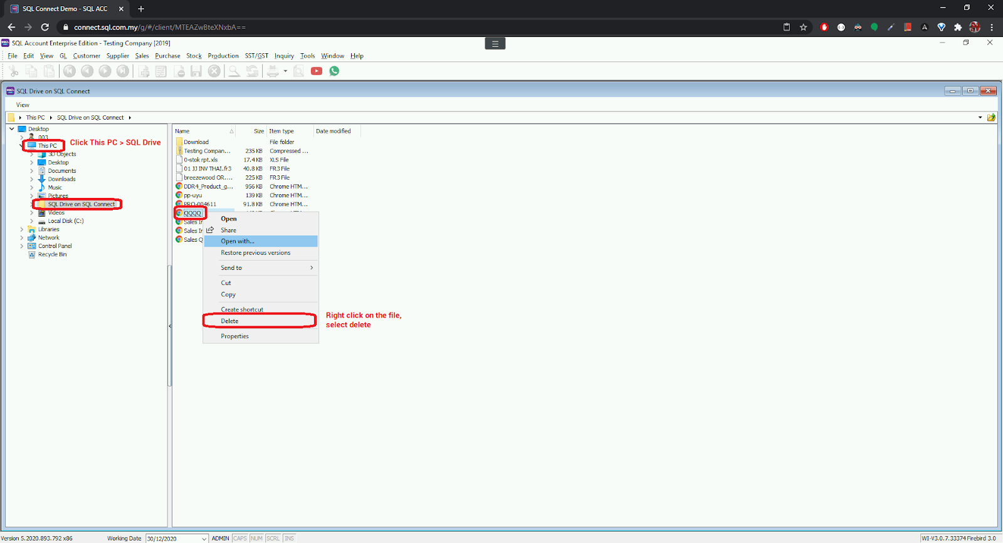Click the YouTube icon in the toolbar
The height and width of the screenshot is (543, 1003).
coord(317,71)
